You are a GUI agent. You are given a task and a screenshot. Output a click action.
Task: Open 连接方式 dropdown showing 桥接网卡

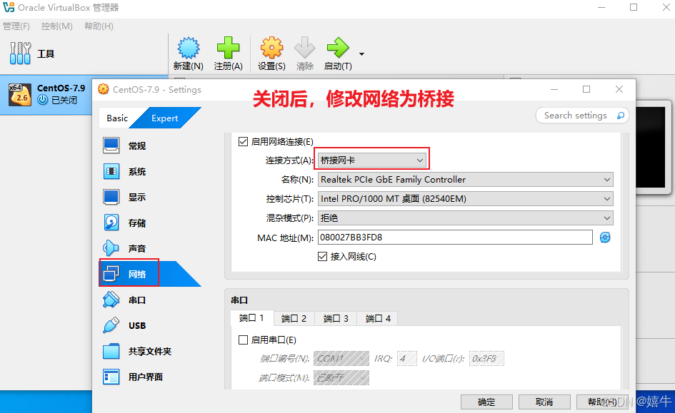coord(372,160)
